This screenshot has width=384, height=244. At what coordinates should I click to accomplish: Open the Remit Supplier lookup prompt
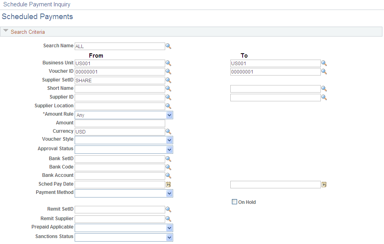tap(168, 219)
